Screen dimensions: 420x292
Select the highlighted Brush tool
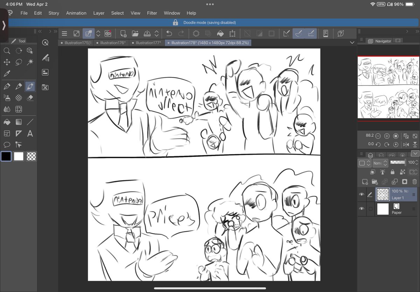(x=30, y=86)
